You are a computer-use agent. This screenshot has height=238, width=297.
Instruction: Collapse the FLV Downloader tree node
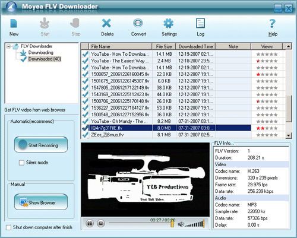[x=8, y=46]
